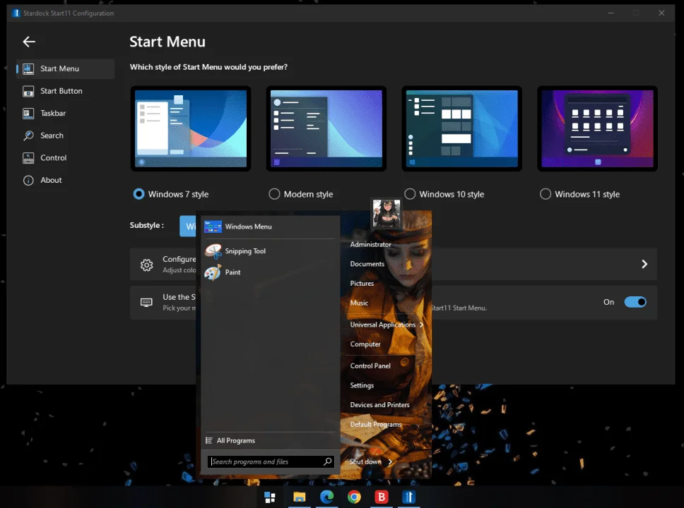Open Windows Menu in the start menu
The image size is (684, 508).
click(270, 226)
